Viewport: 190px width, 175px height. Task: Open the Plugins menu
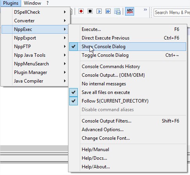point(11,3)
